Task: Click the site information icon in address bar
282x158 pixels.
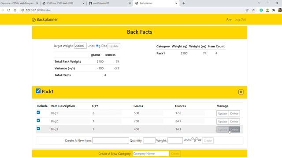Action: pos(22,10)
